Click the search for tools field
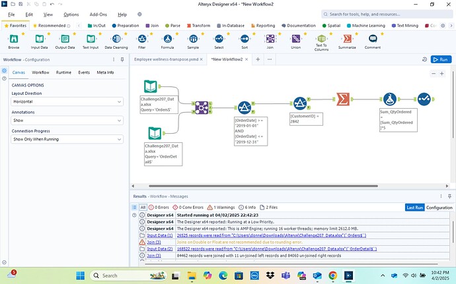 [x=387, y=14]
